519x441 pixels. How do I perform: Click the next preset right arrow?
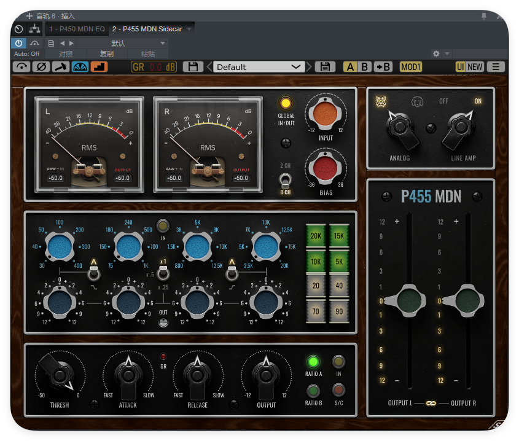(x=71, y=44)
